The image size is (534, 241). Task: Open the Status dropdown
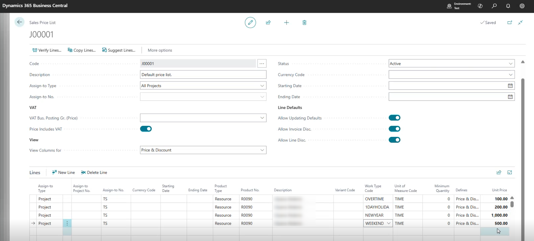point(511,63)
